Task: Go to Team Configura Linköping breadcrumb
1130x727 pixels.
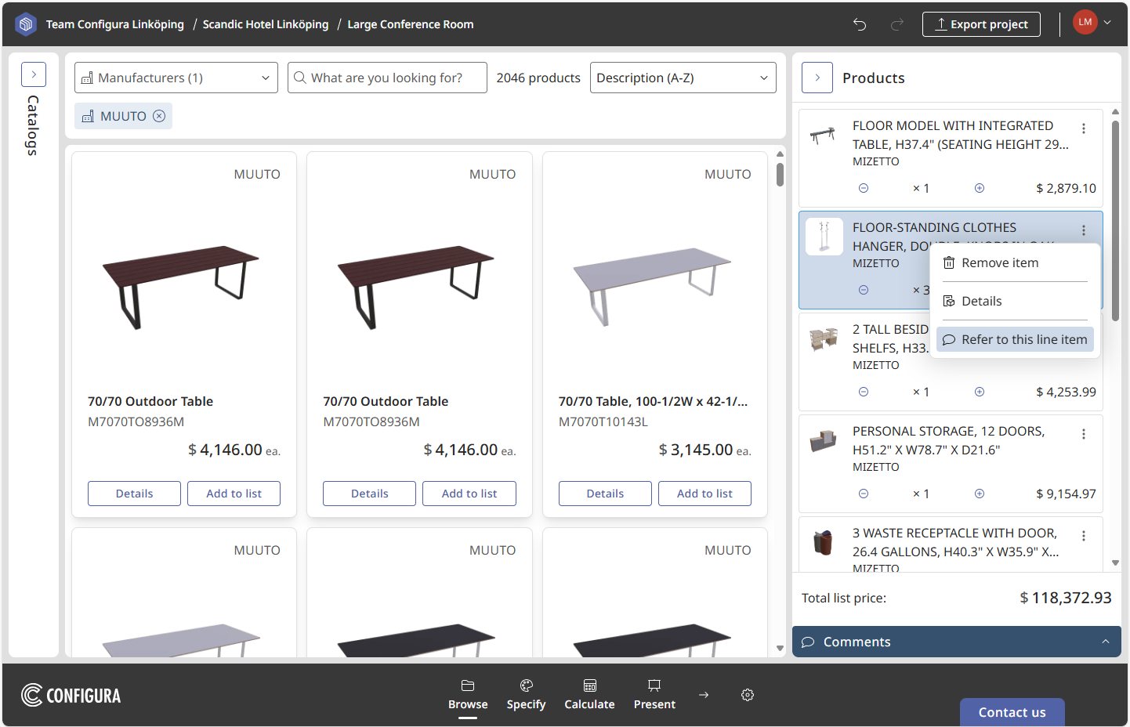Action: [115, 24]
